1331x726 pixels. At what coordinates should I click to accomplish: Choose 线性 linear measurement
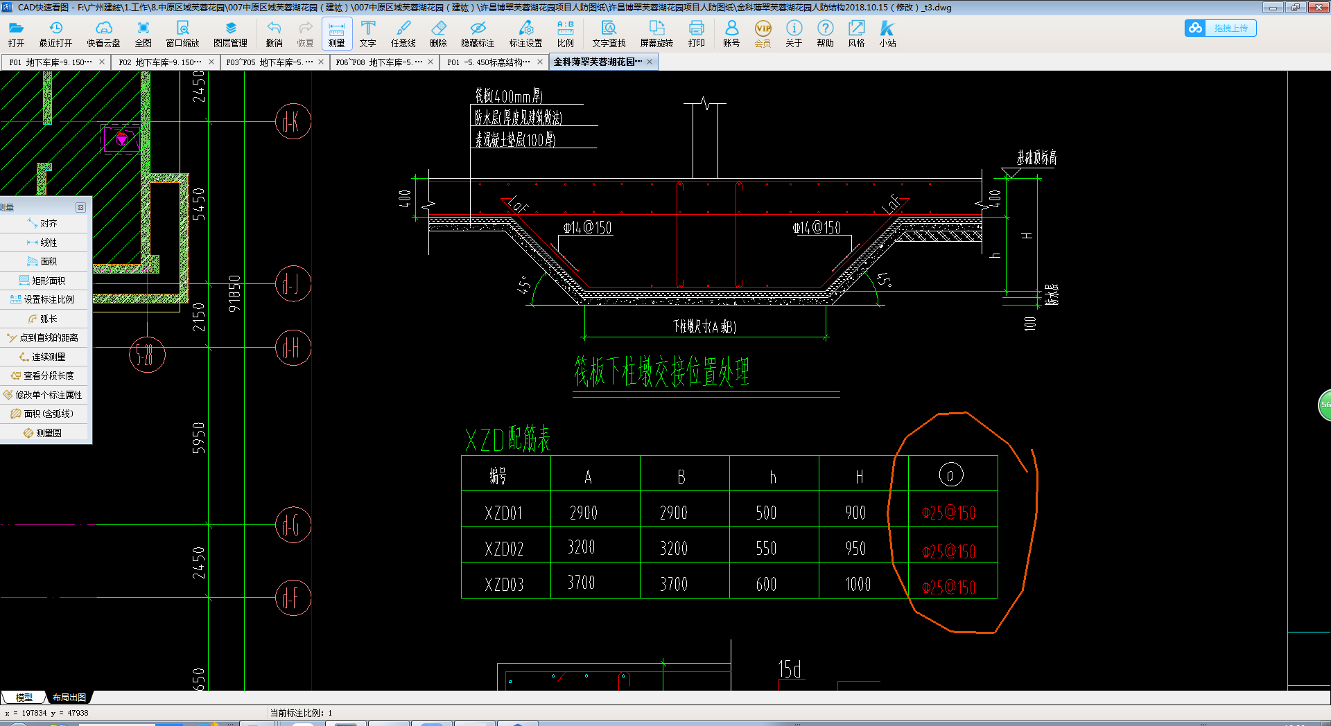[x=44, y=242]
